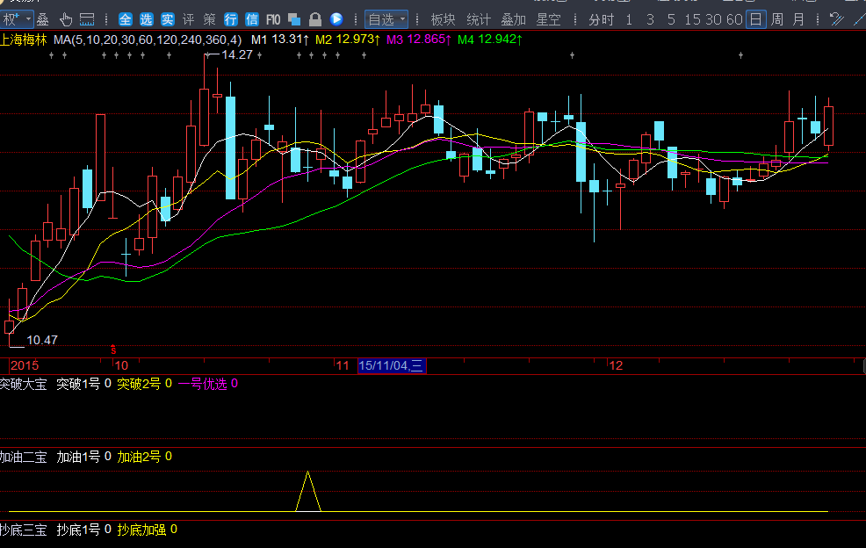Select the 60 minute period button

pos(734,18)
